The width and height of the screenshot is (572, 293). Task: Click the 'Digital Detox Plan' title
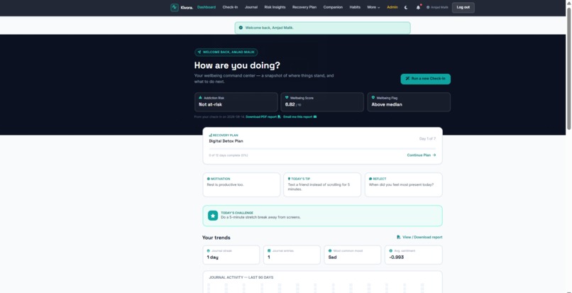tap(226, 141)
